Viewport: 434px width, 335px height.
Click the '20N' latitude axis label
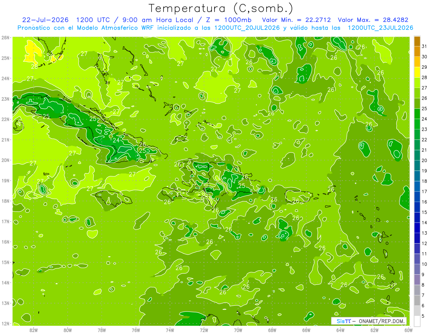tap(5, 160)
